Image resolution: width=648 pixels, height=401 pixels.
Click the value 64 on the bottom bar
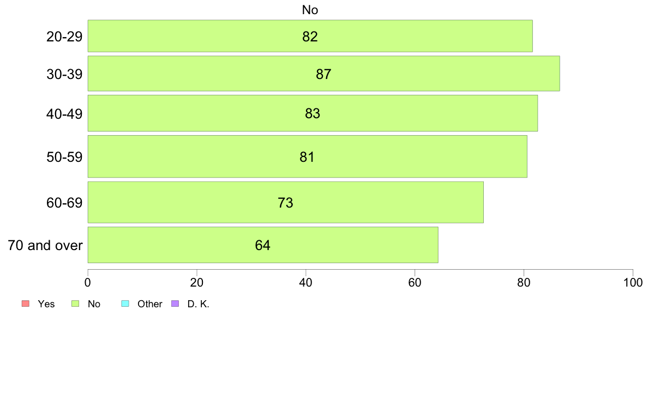click(x=262, y=245)
